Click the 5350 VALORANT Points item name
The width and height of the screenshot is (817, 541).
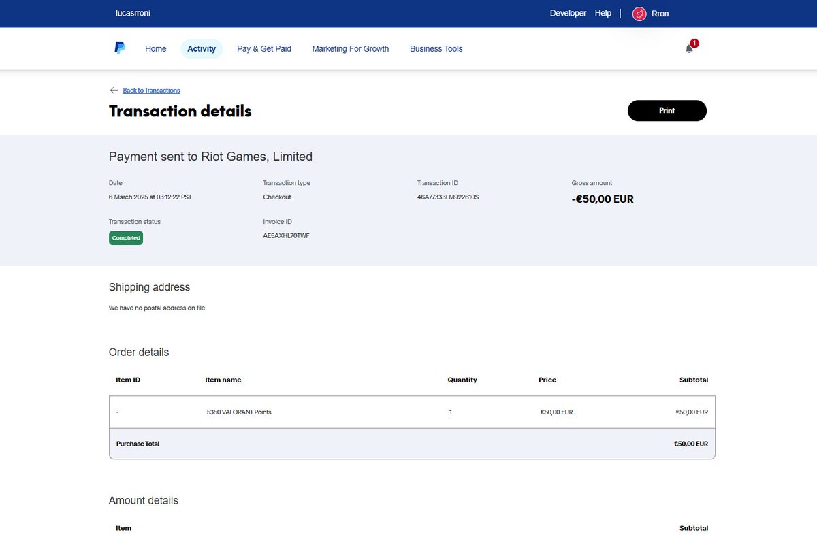tap(239, 412)
